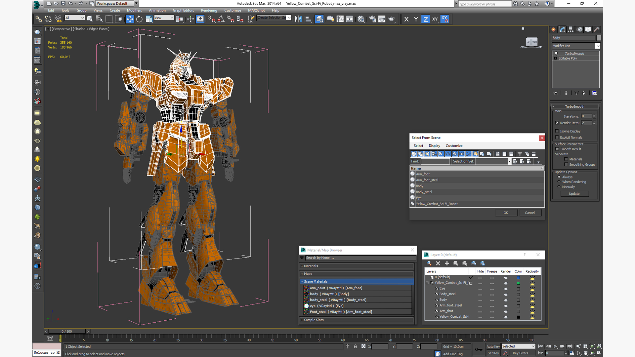Image resolution: width=635 pixels, height=357 pixels.
Task: Open Workspace Default dropdown
Action: (x=115, y=4)
